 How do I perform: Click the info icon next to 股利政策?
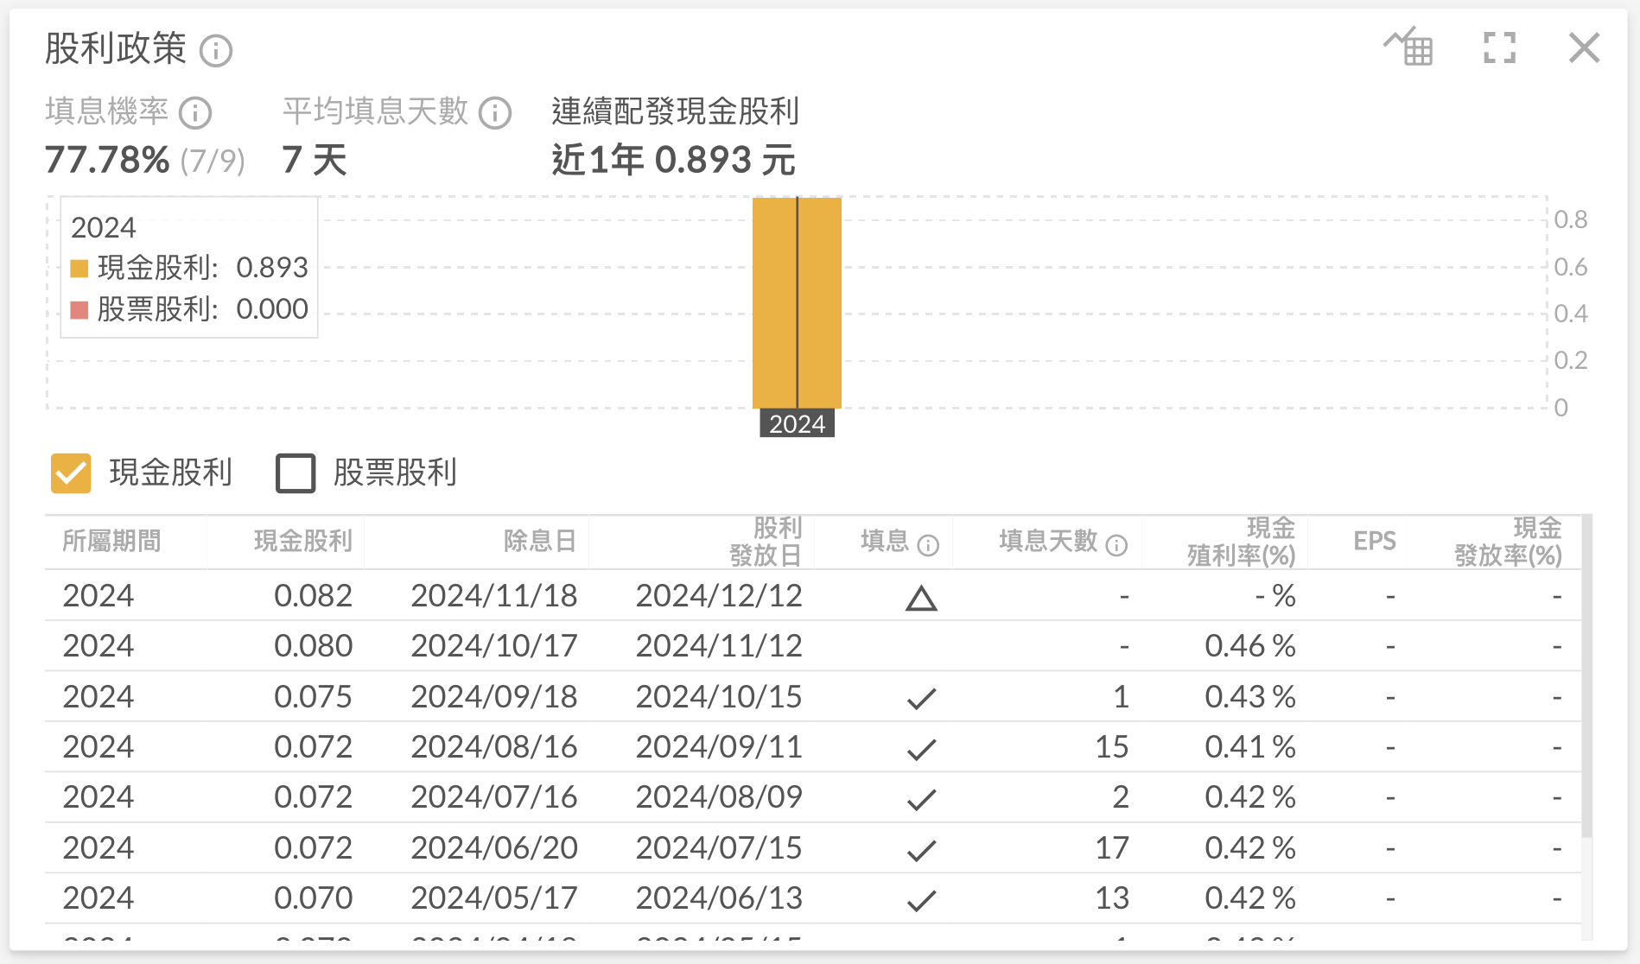216,51
